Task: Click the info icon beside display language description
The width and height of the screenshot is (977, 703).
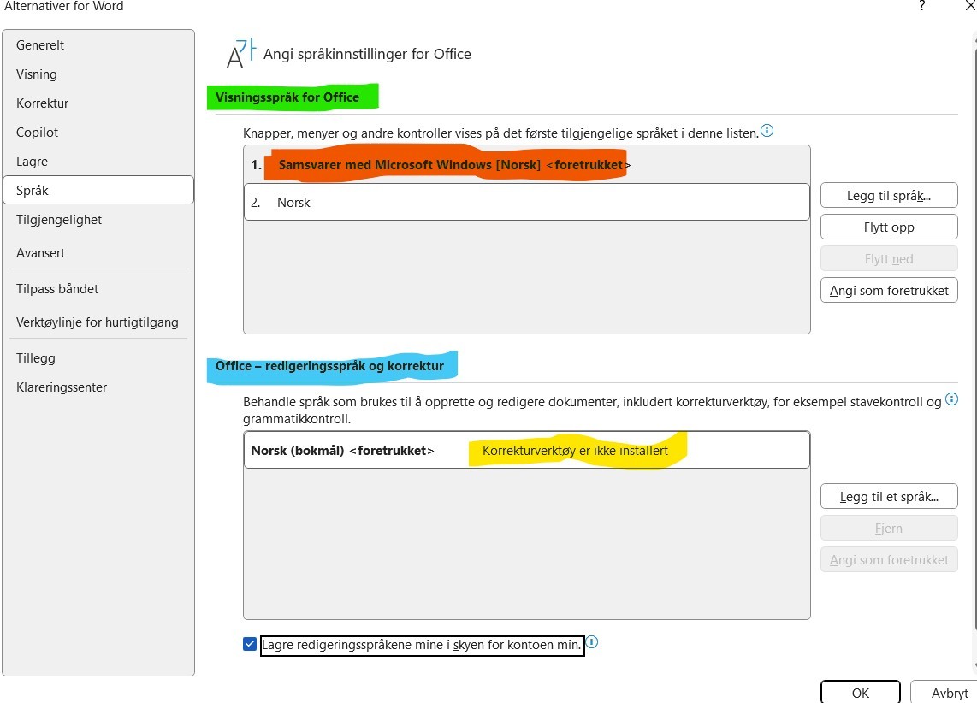Action: pos(767,130)
